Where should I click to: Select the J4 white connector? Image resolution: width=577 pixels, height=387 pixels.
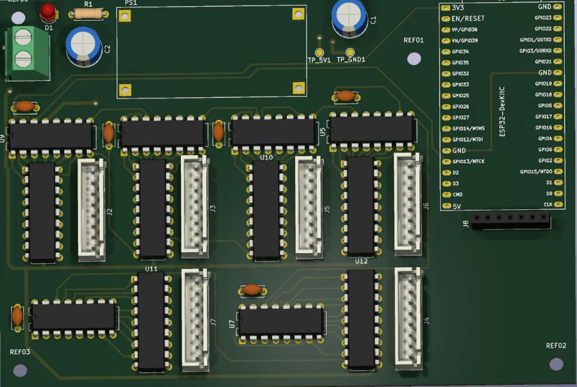coord(409,319)
